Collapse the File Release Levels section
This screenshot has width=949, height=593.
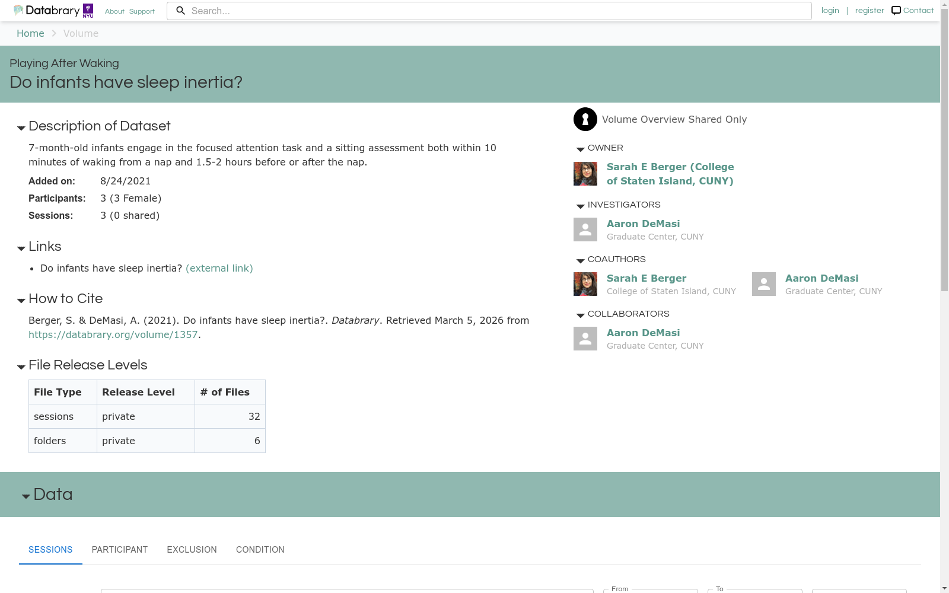tap(21, 367)
